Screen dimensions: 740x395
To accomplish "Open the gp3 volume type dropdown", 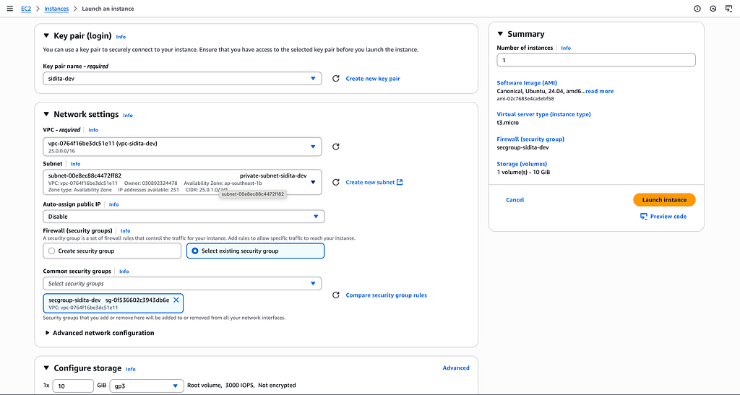I will [x=146, y=386].
